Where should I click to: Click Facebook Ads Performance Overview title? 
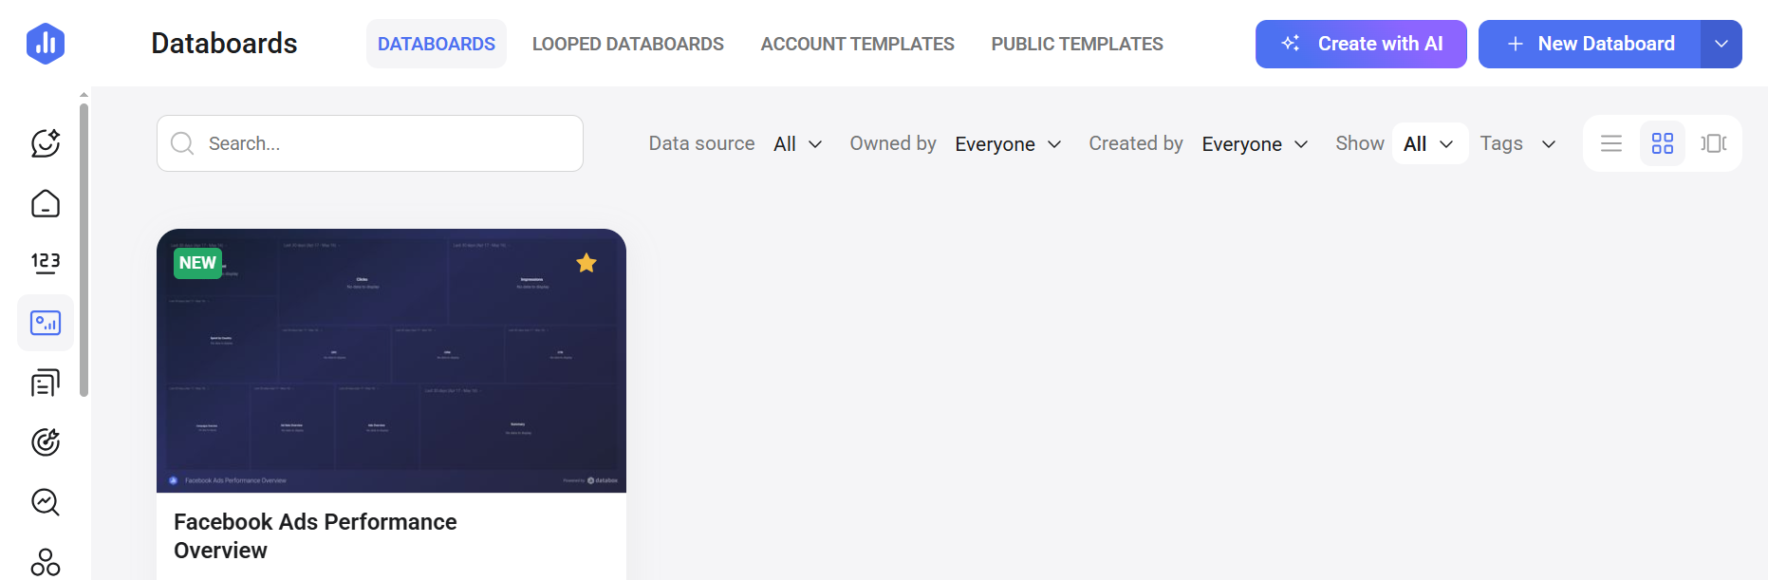coord(315,536)
